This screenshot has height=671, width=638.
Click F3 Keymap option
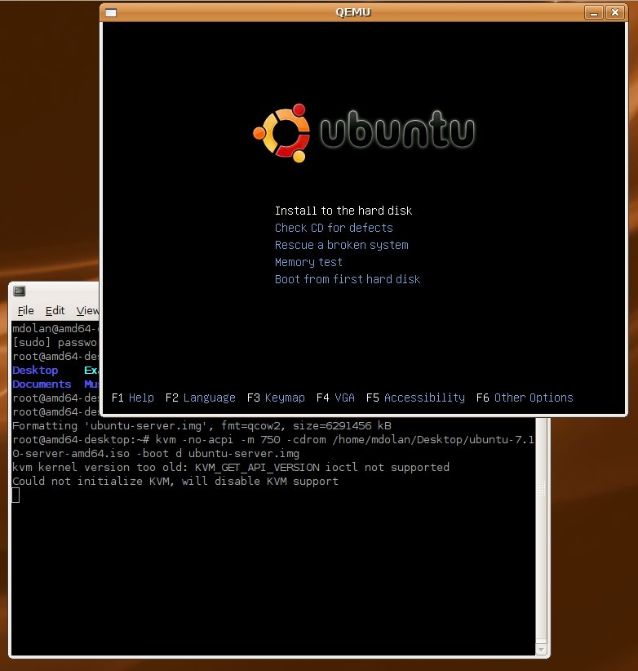pos(276,398)
